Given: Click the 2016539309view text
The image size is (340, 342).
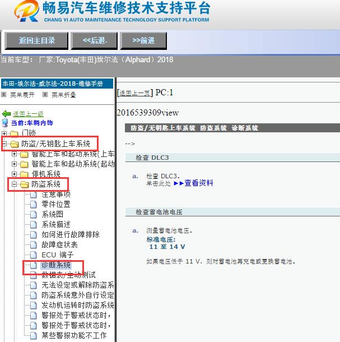Looking at the screenshot, I should 148,113.
